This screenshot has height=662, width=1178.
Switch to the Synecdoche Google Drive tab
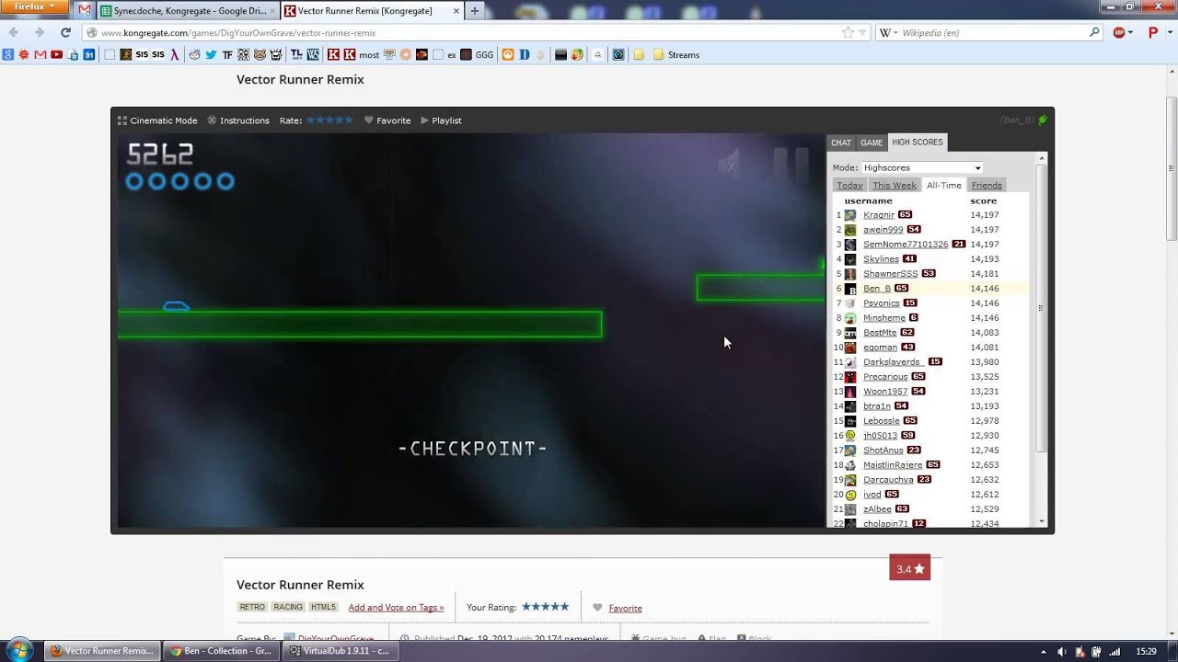[x=188, y=11]
